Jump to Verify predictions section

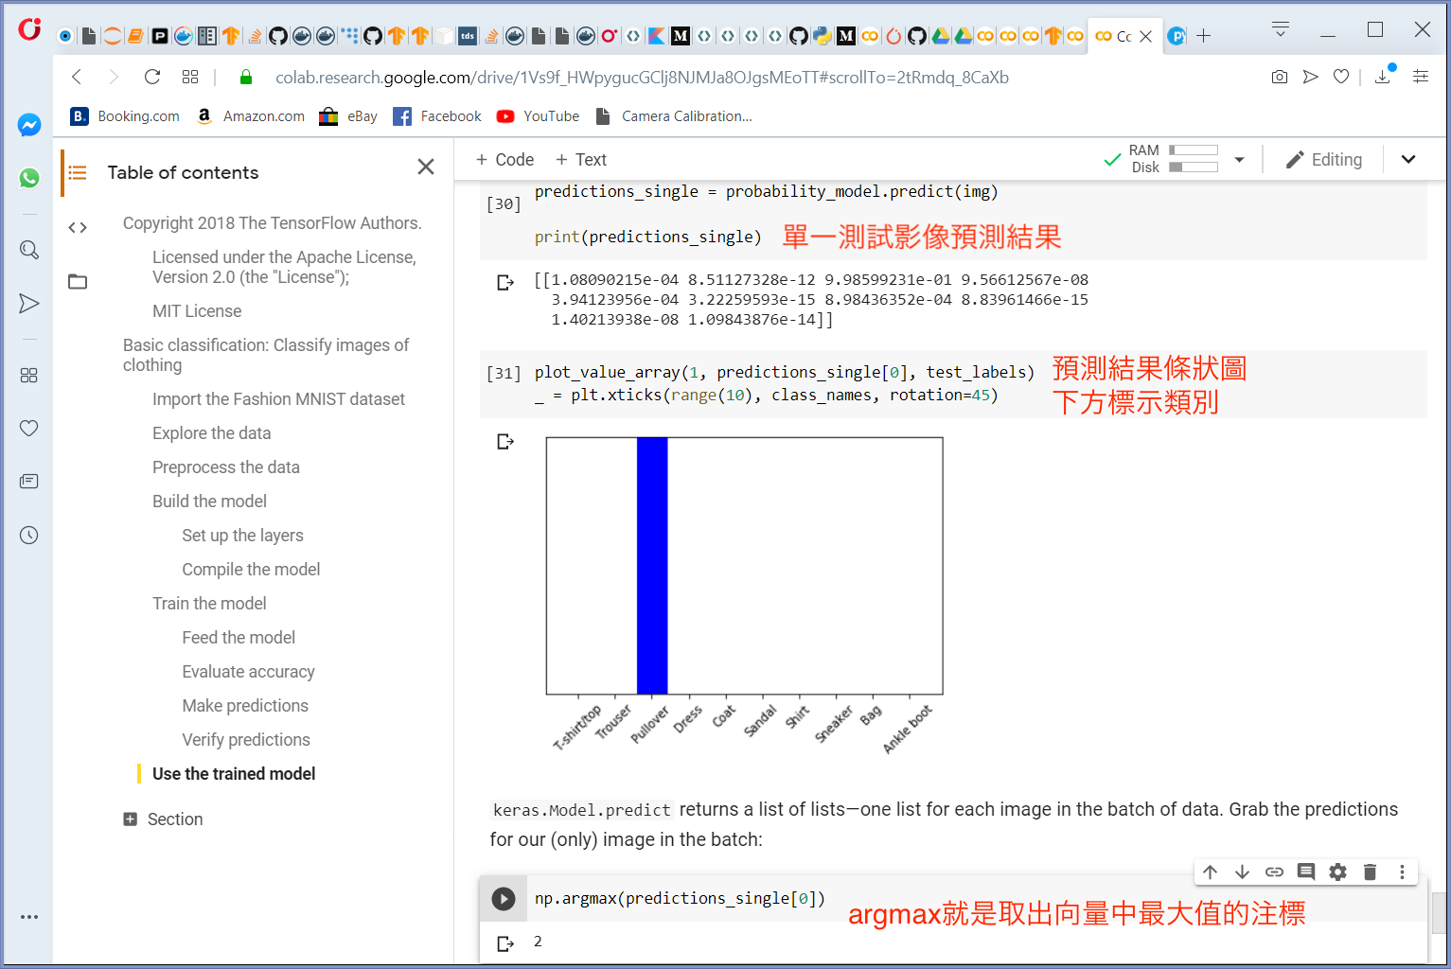pyautogui.click(x=246, y=740)
